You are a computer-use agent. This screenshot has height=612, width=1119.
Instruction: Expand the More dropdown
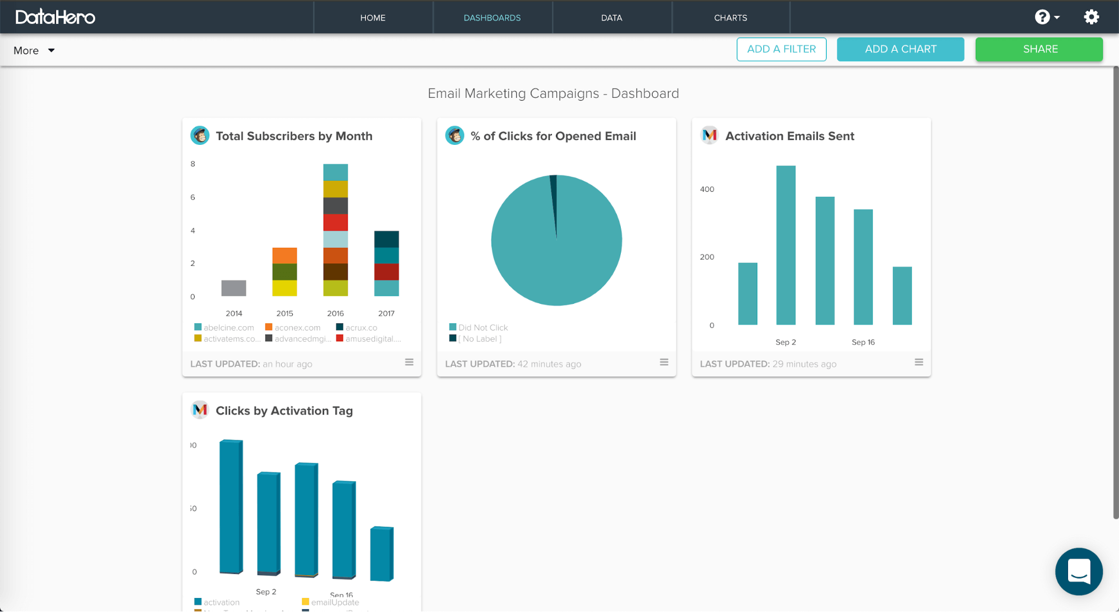click(34, 50)
